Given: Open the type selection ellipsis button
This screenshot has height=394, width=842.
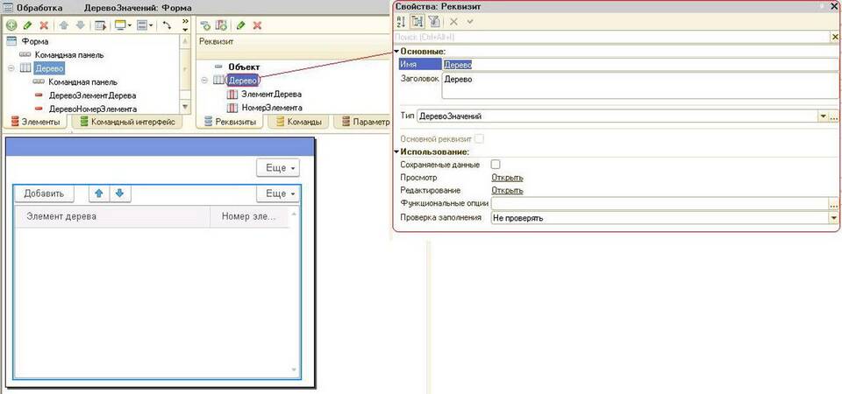Looking at the screenshot, I should point(834,116).
